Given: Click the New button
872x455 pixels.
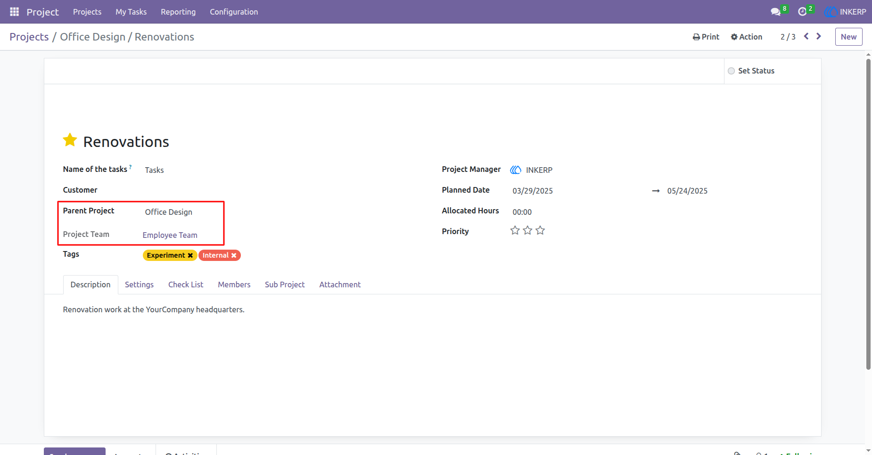Looking at the screenshot, I should point(848,37).
